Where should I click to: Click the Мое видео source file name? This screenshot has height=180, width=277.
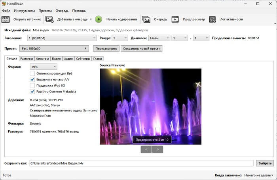coord(41,30)
